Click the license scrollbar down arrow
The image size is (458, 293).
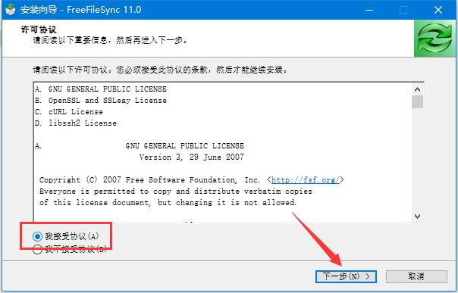tap(417, 217)
